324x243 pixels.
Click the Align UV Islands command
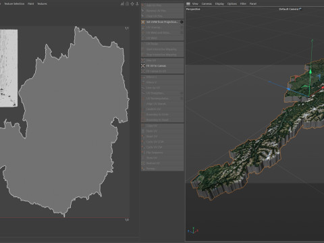pos(162,104)
